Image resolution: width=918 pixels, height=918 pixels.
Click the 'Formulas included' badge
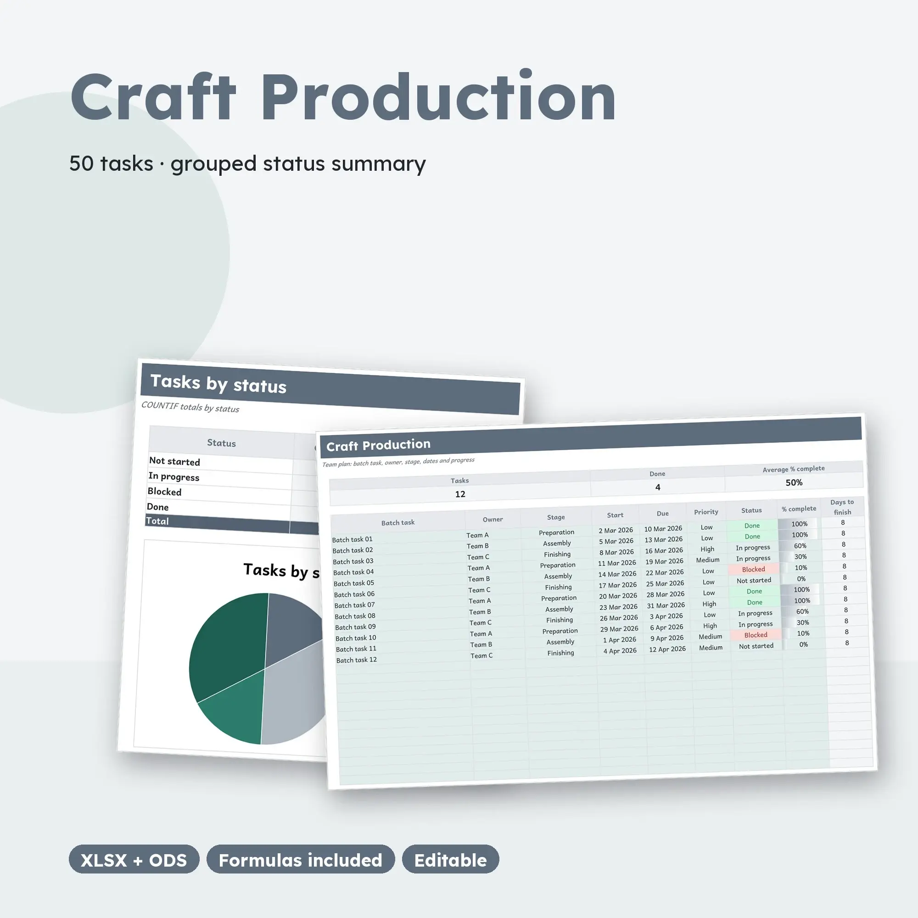300,860
